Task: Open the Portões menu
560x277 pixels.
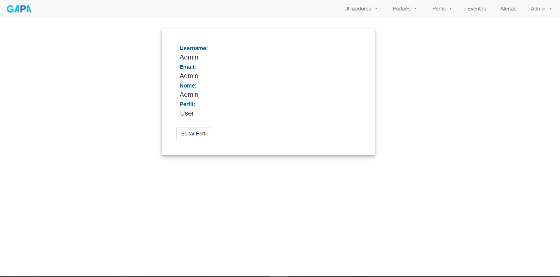Action: coord(401,9)
